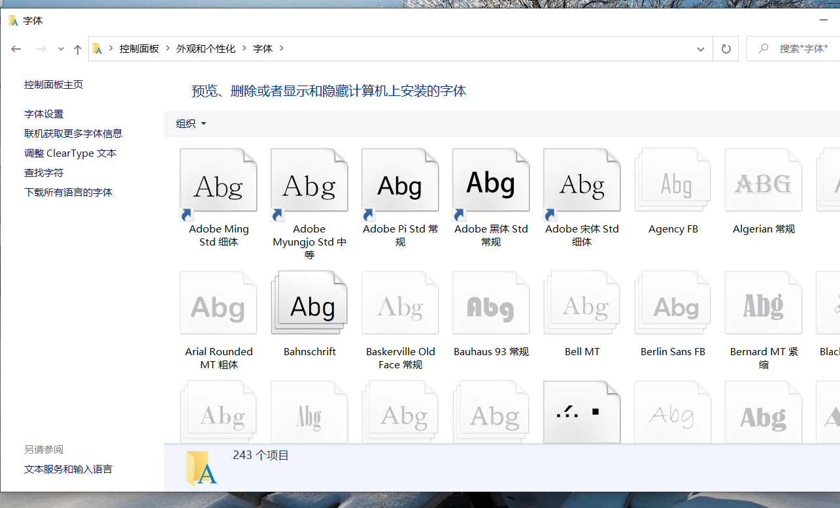Image resolution: width=840 pixels, height=508 pixels.
Task: Expand the recent locations chevron beside the forward arrow
Action: pos(60,48)
